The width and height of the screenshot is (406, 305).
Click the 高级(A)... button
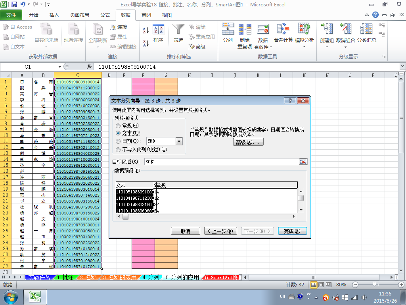click(x=248, y=142)
